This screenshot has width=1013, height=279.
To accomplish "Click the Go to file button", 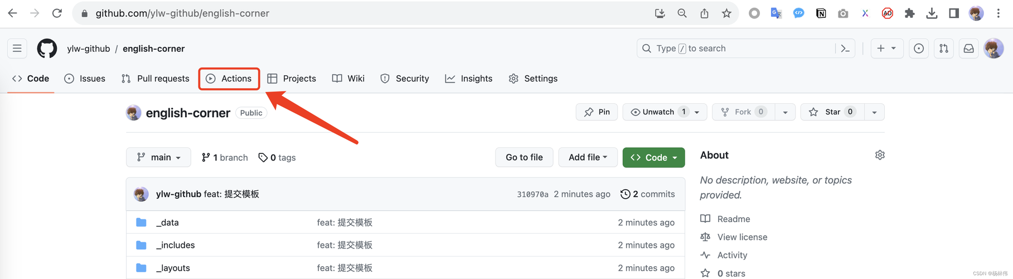I will pyautogui.click(x=524, y=157).
